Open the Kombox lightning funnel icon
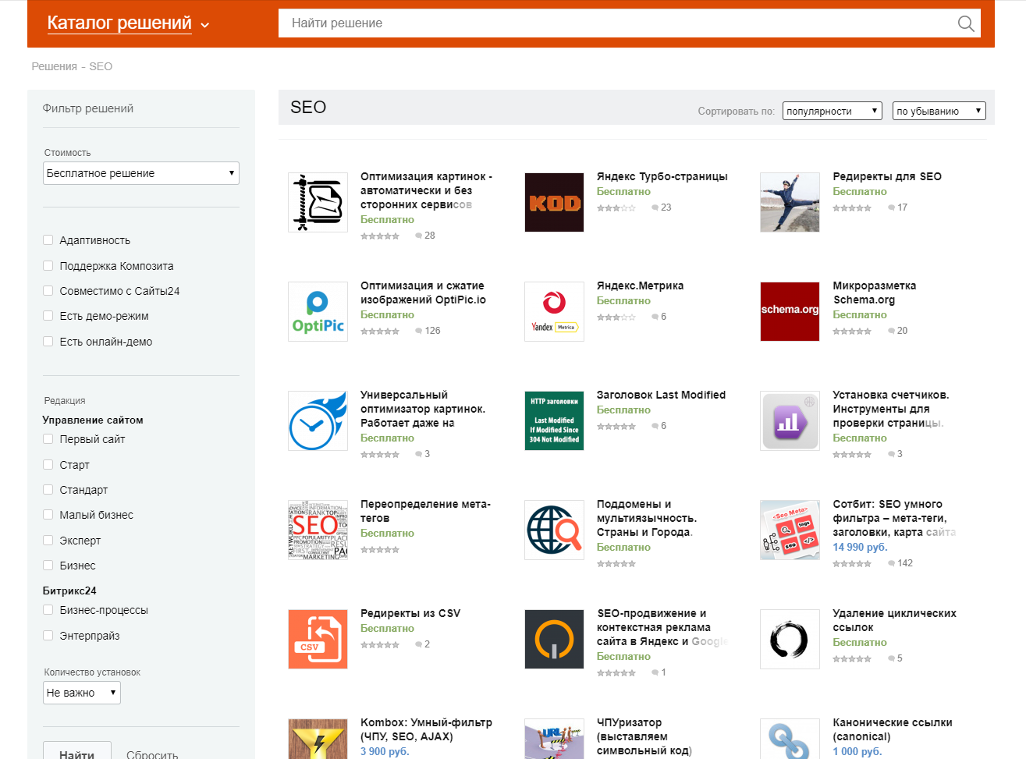Viewport: 1026px width, 759px height. pos(318,739)
